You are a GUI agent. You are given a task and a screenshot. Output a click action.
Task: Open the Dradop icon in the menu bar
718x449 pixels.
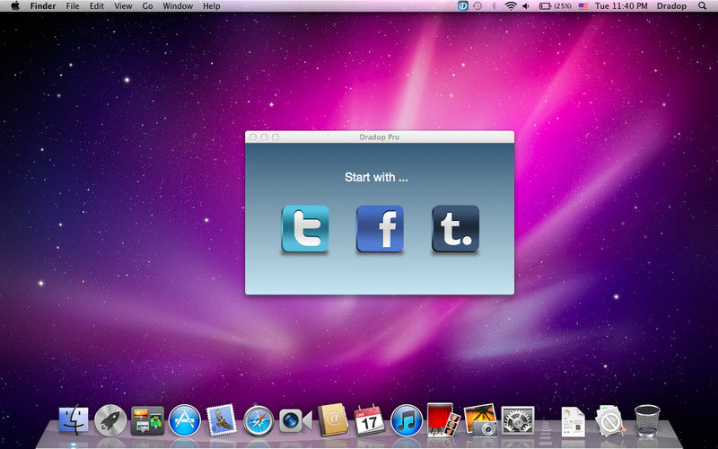(462, 6)
